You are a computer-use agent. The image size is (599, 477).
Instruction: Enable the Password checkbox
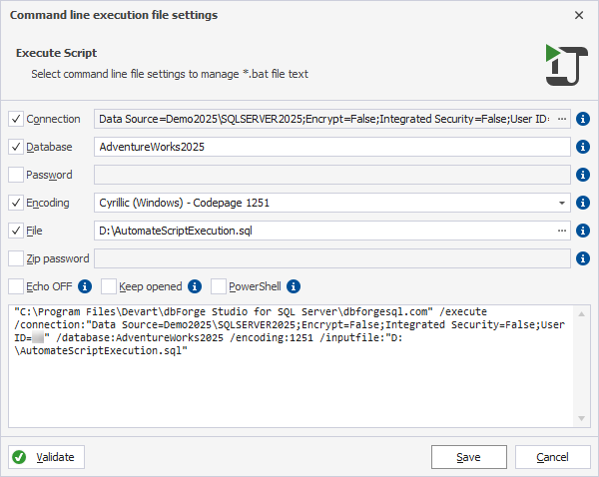(x=16, y=175)
